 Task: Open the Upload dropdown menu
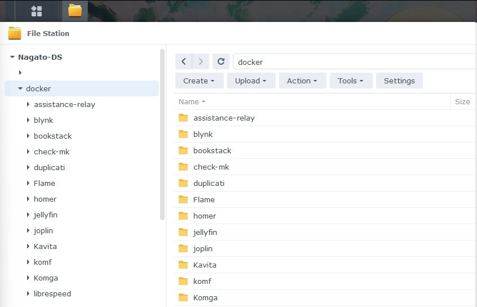(x=251, y=81)
